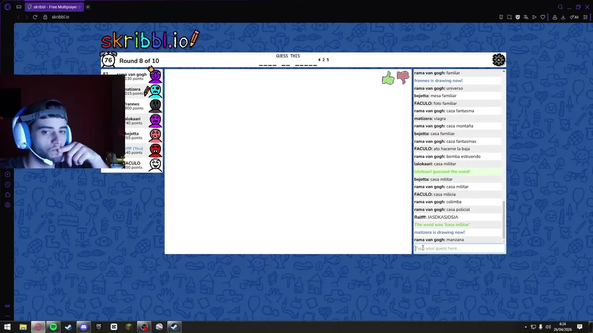
Task: Open the Opera GX menu icon
Action: tap(7, 7)
